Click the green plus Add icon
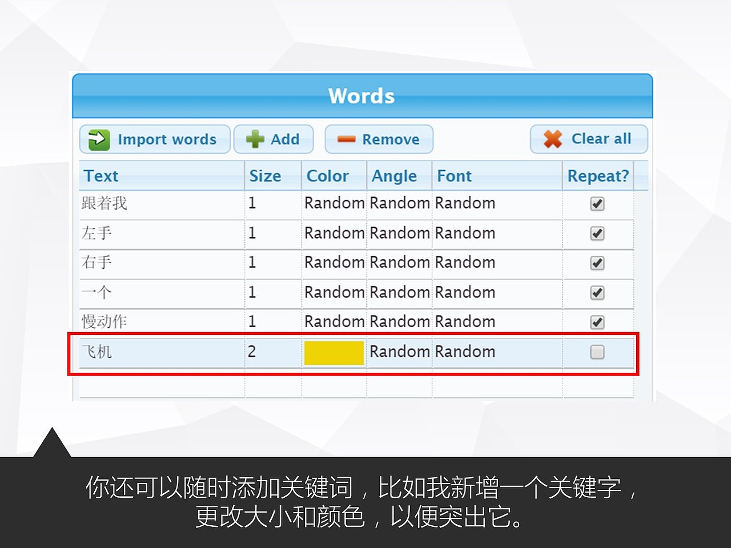This screenshot has height=548, width=731. 255,139
